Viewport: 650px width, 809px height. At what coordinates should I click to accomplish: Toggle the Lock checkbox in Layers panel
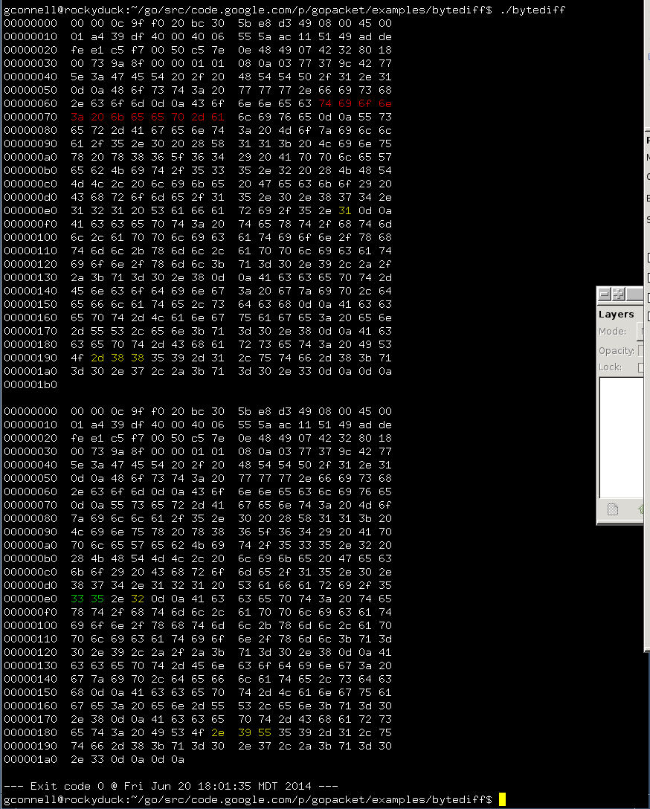(640, 368)
